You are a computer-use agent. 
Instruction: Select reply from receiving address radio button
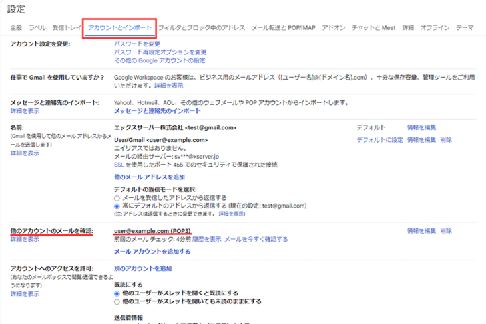(117, 198)
